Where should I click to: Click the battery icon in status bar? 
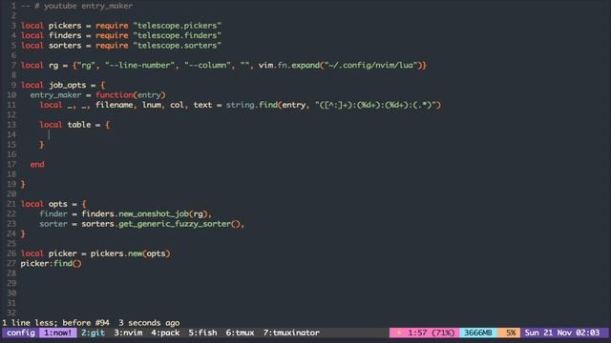click(399, 333)
